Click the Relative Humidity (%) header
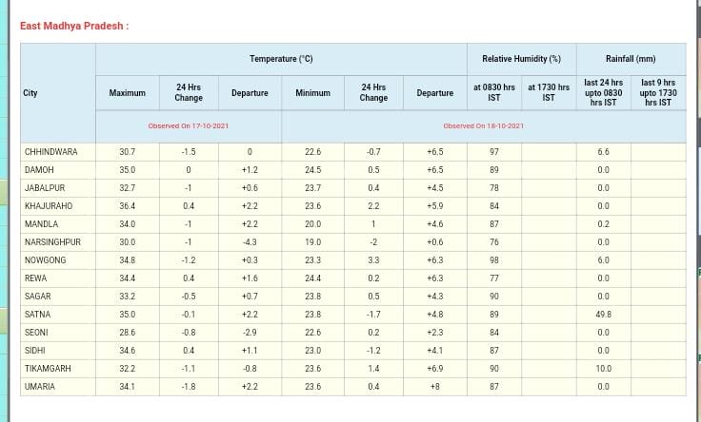701x422 pixels. point(521,59)
